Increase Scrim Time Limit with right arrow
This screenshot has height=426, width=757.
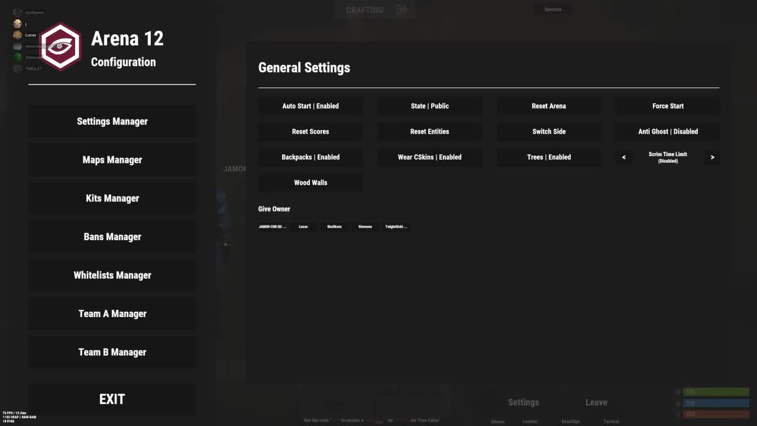point(712,157)
